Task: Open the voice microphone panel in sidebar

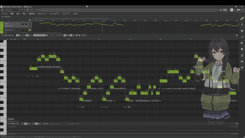Action: click(242, 25)
